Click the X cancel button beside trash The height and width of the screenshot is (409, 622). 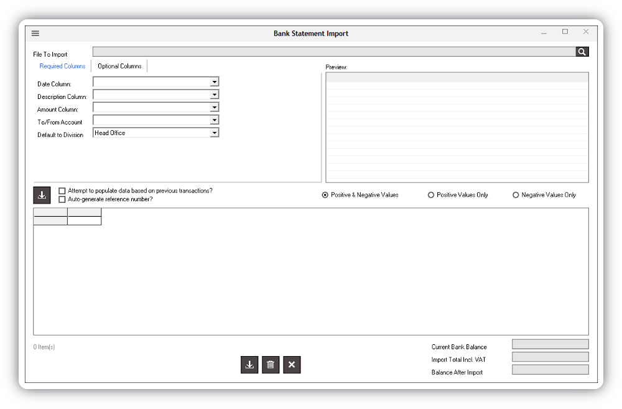pos(292,365)
